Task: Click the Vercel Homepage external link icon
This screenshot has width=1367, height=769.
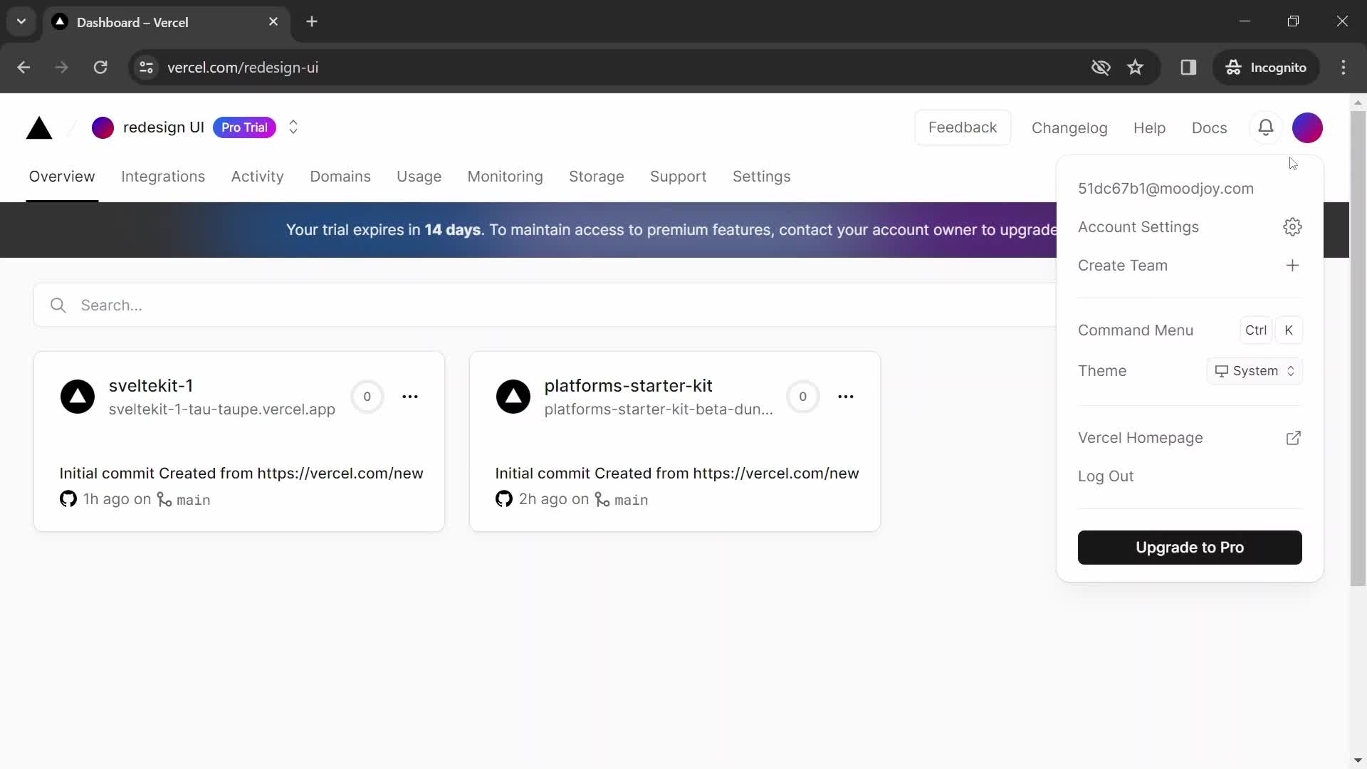Action: 1293,438
